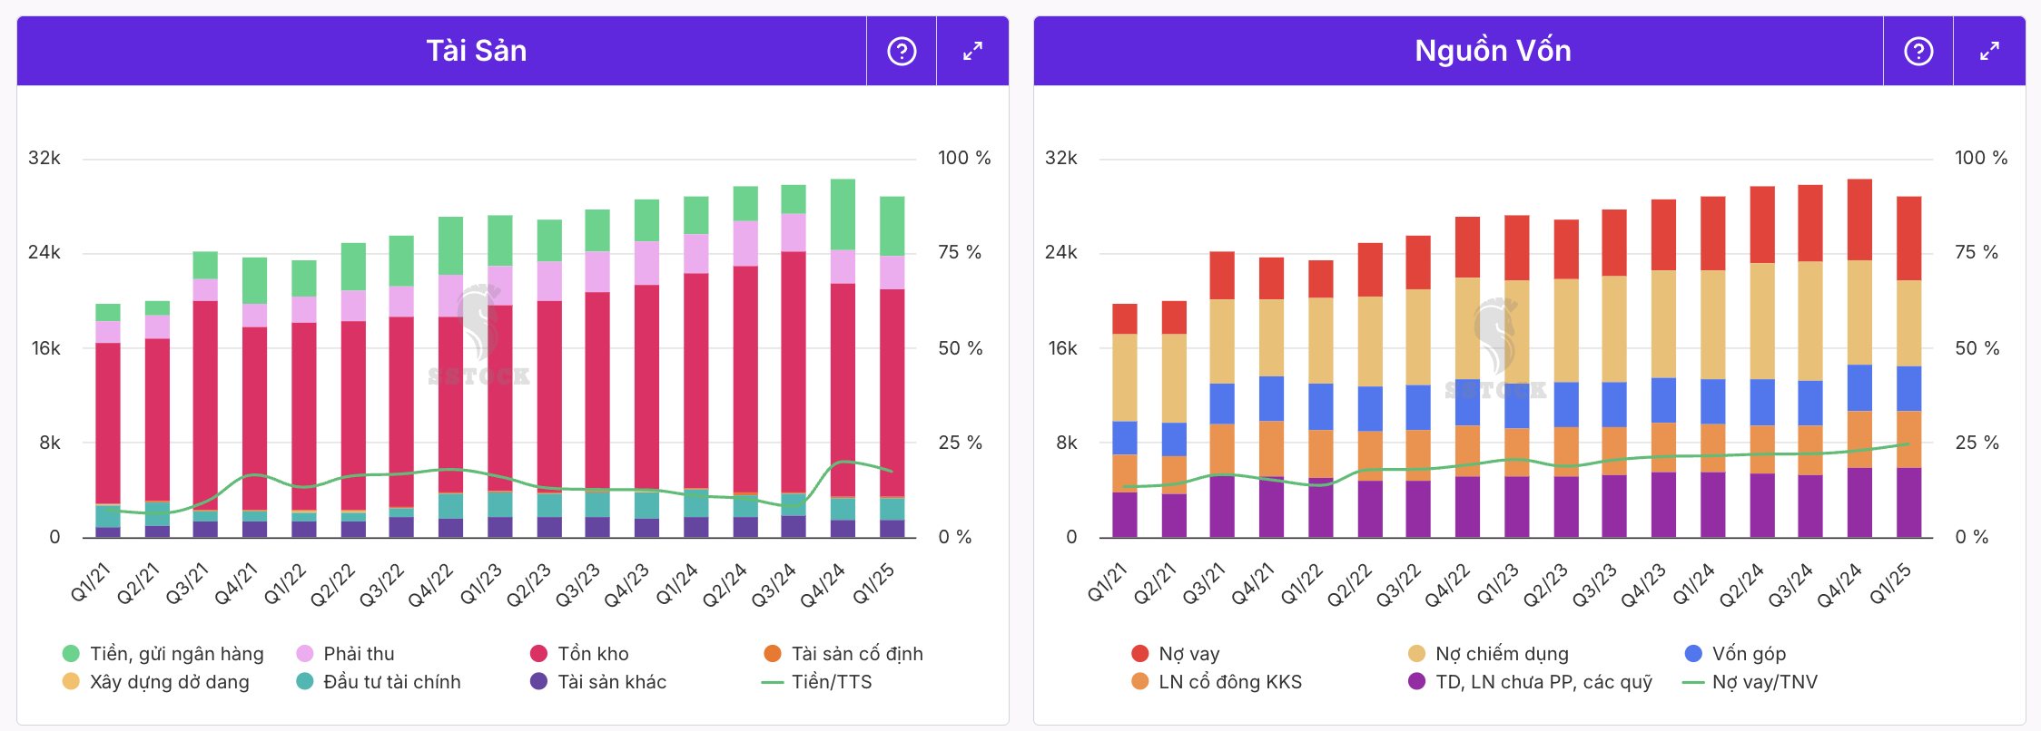Toggle Phải thu legend series
This screenshot has height=731, width=2041.
click(x=345, y=653)
